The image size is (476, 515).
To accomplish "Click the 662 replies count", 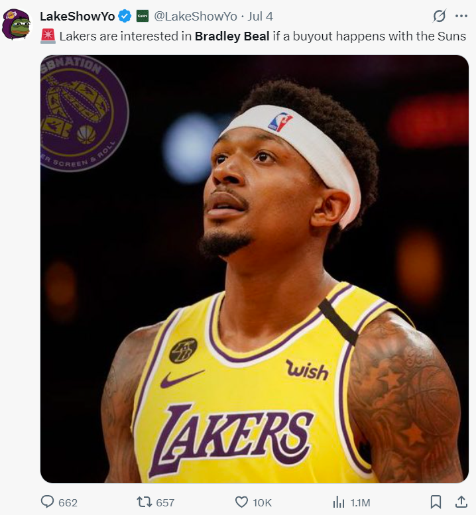I will coord(68,502).
